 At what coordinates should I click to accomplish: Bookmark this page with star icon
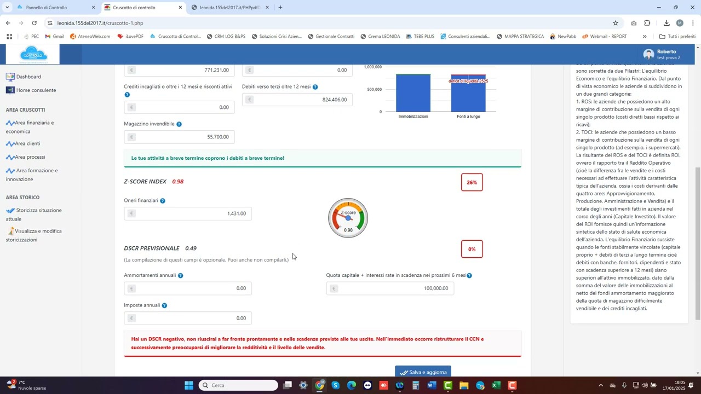[x=615, y=23]
